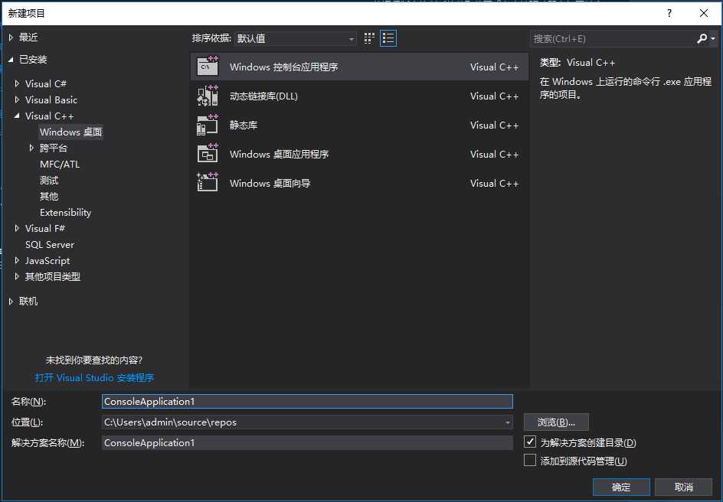Screen dimensions: 723x502
Task: Click the 静态库 row label
Action: click(244, 125)
